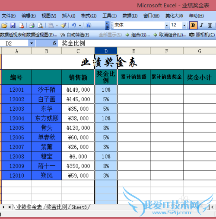Click the horizontal scrollbar left arrow
The image size is (216, 219).
tap(213, 207)
